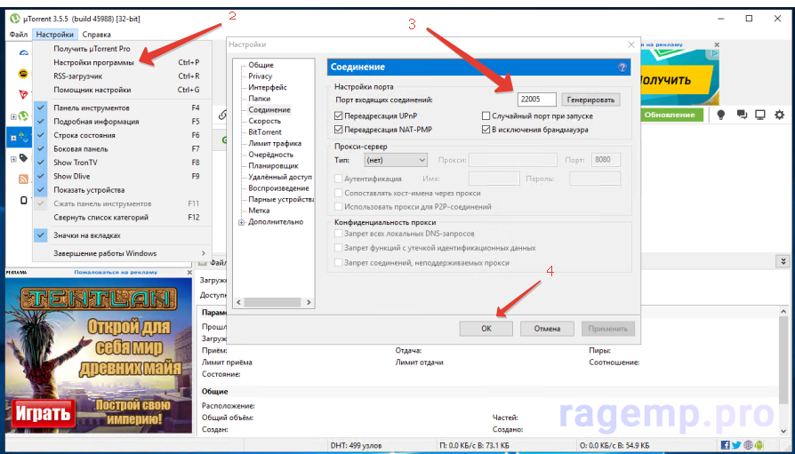Select the RSS feeds icon in sidebar

click(23, 179)
